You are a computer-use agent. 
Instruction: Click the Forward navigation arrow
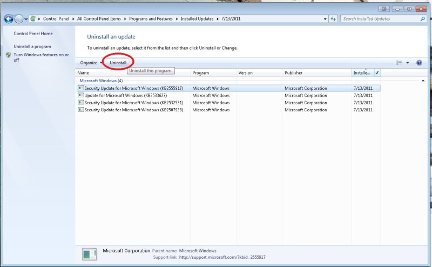[19, 19]
